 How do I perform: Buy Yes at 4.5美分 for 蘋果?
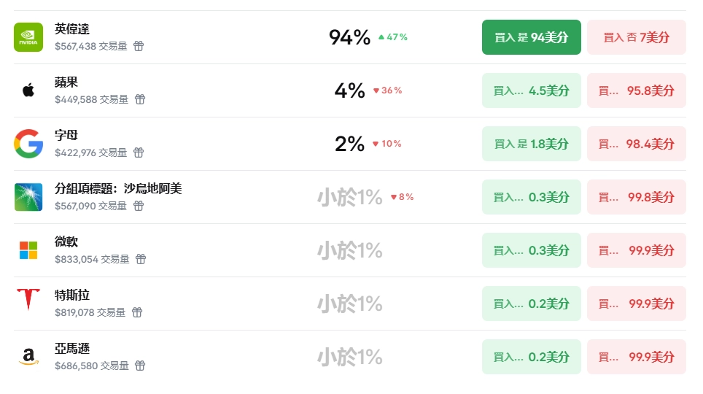click(x=531, y=90)
